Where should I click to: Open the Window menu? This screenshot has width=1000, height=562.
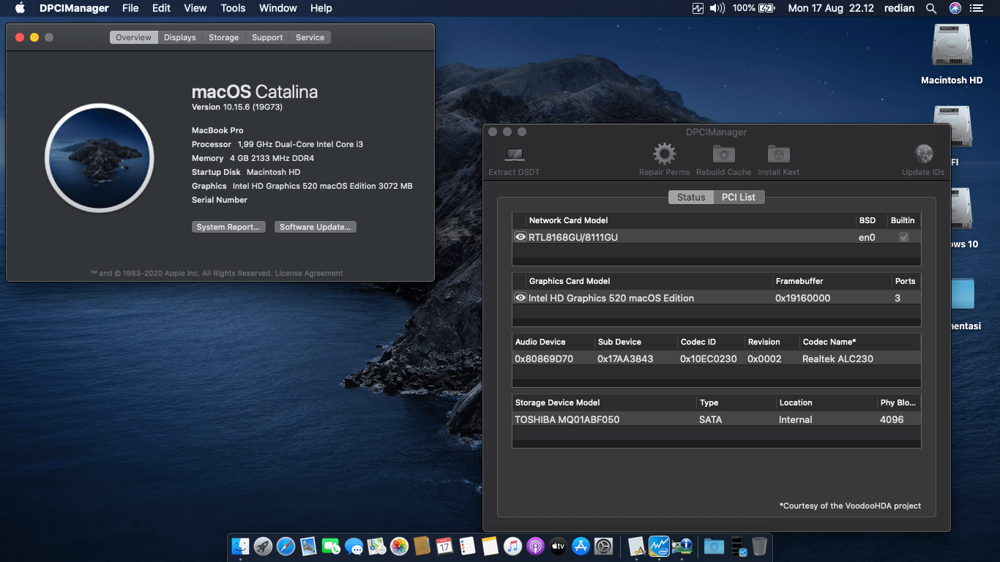pos(278,8)
